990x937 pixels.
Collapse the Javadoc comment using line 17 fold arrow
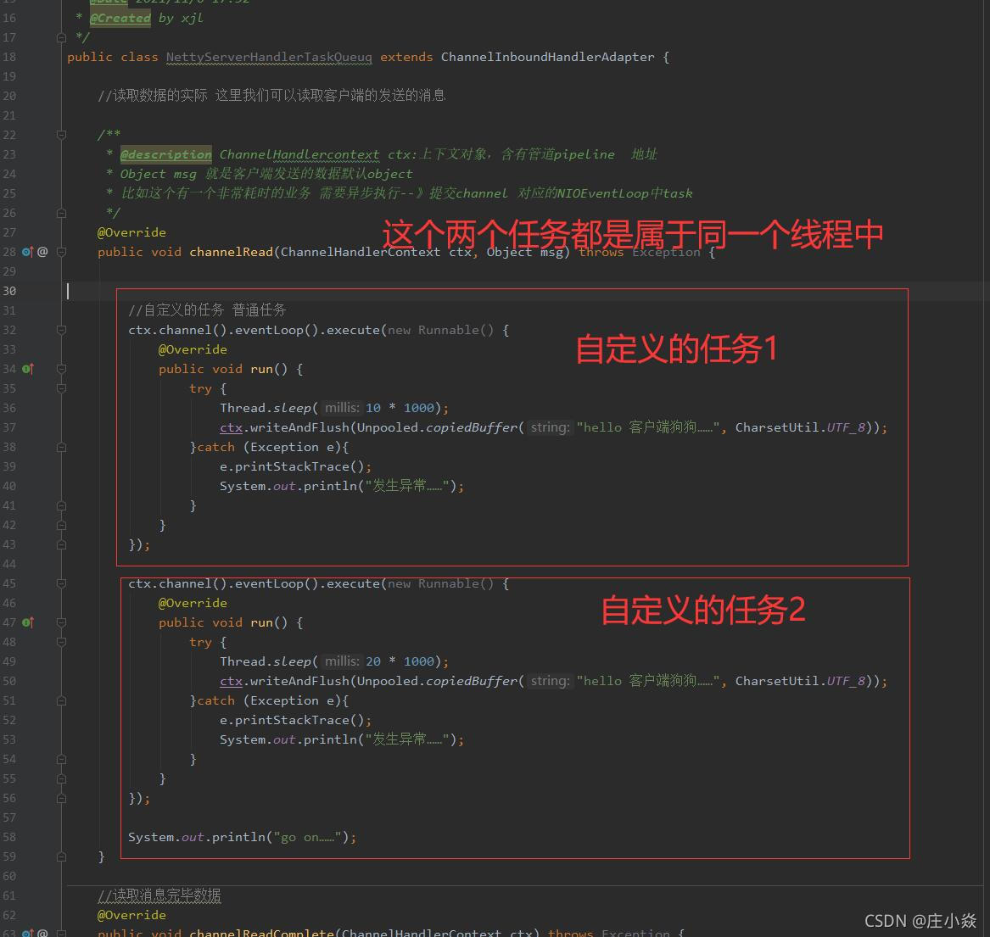pyautogui.click(x=61, y=37)
